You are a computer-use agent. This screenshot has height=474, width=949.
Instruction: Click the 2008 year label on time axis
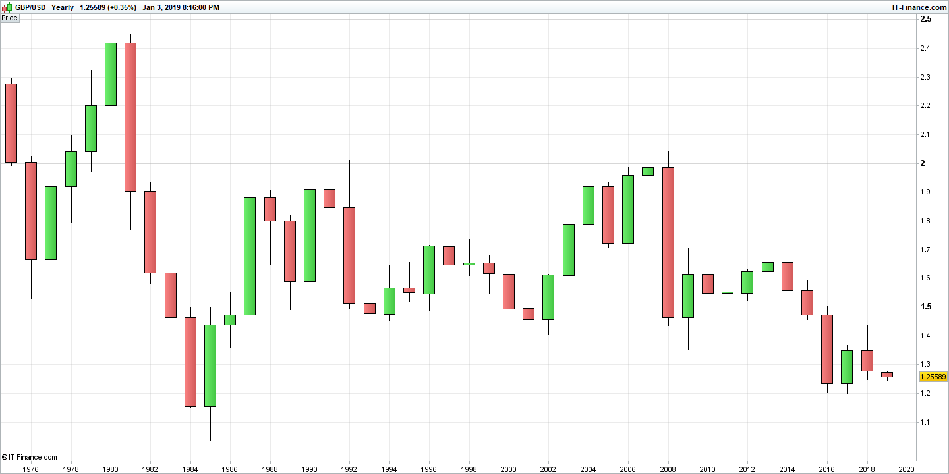click(668, 469)
